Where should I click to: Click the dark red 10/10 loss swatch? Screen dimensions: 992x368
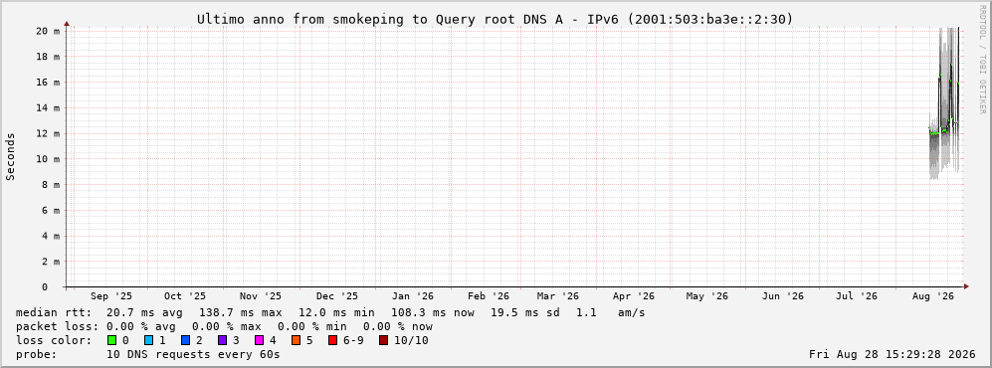(x=383, y=341)
